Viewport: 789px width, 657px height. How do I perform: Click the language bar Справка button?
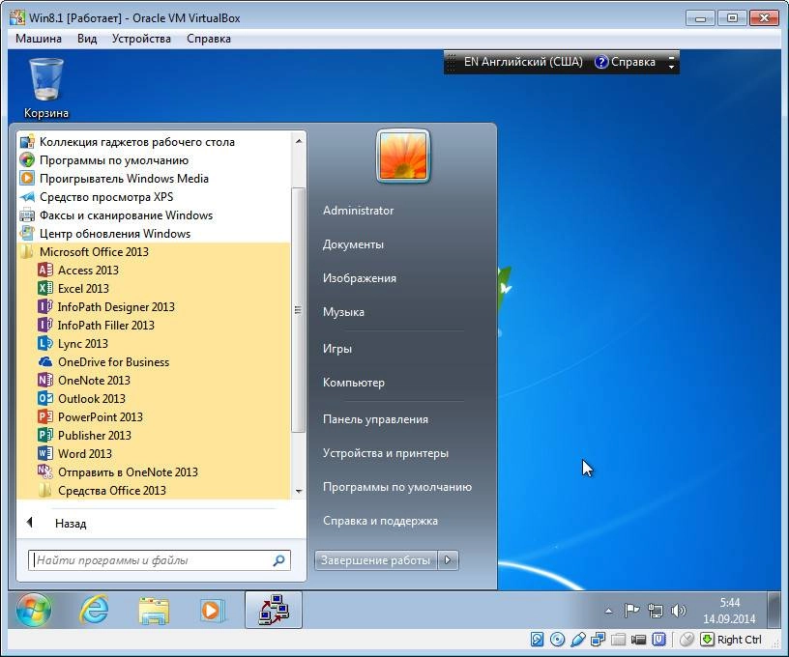(625, 62)
